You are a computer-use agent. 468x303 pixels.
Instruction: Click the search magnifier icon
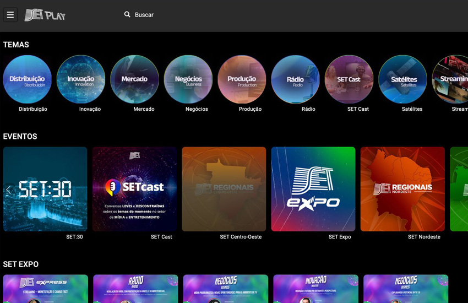[x=127, y=14]
